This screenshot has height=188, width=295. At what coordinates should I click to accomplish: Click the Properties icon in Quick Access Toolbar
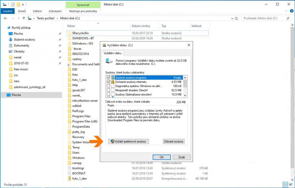pyautogui.click(x=13, y=4)
